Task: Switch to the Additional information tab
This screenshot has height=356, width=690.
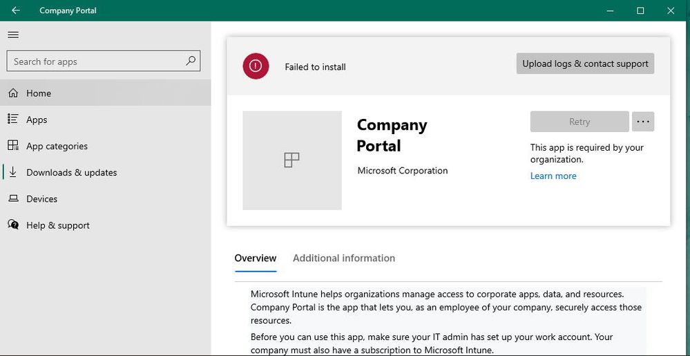Action: pos(344,258)
